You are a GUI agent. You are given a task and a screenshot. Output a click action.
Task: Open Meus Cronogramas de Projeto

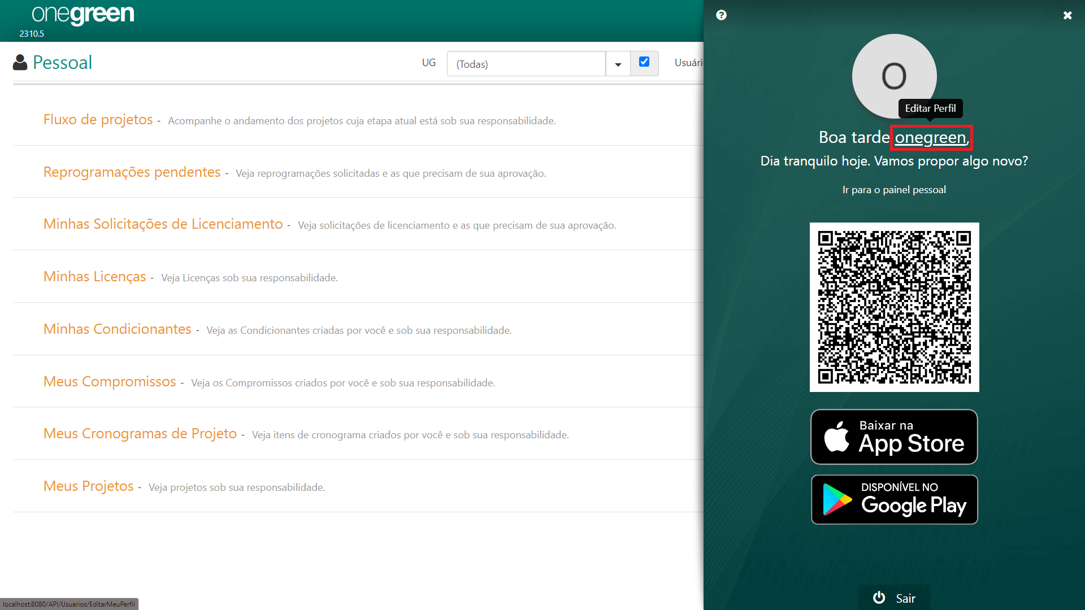(140, 433)
